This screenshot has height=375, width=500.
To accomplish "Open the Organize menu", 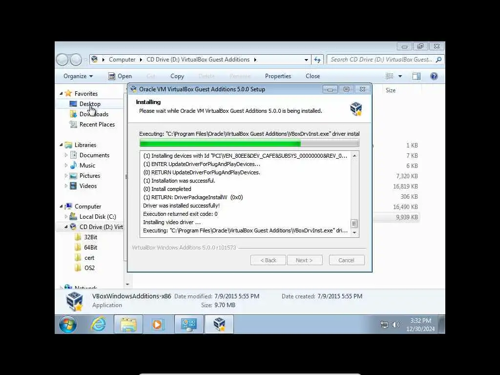I will (x=78, y=76).
